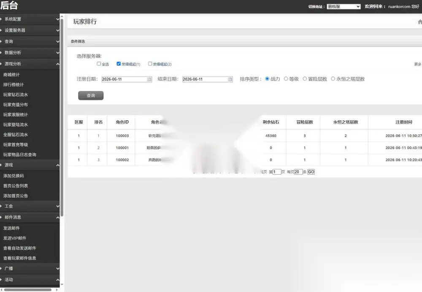This screenshot has height=292, width=422.
Task: Open calendar icon in 注册日期 field
Action: (x=149, y=79)
